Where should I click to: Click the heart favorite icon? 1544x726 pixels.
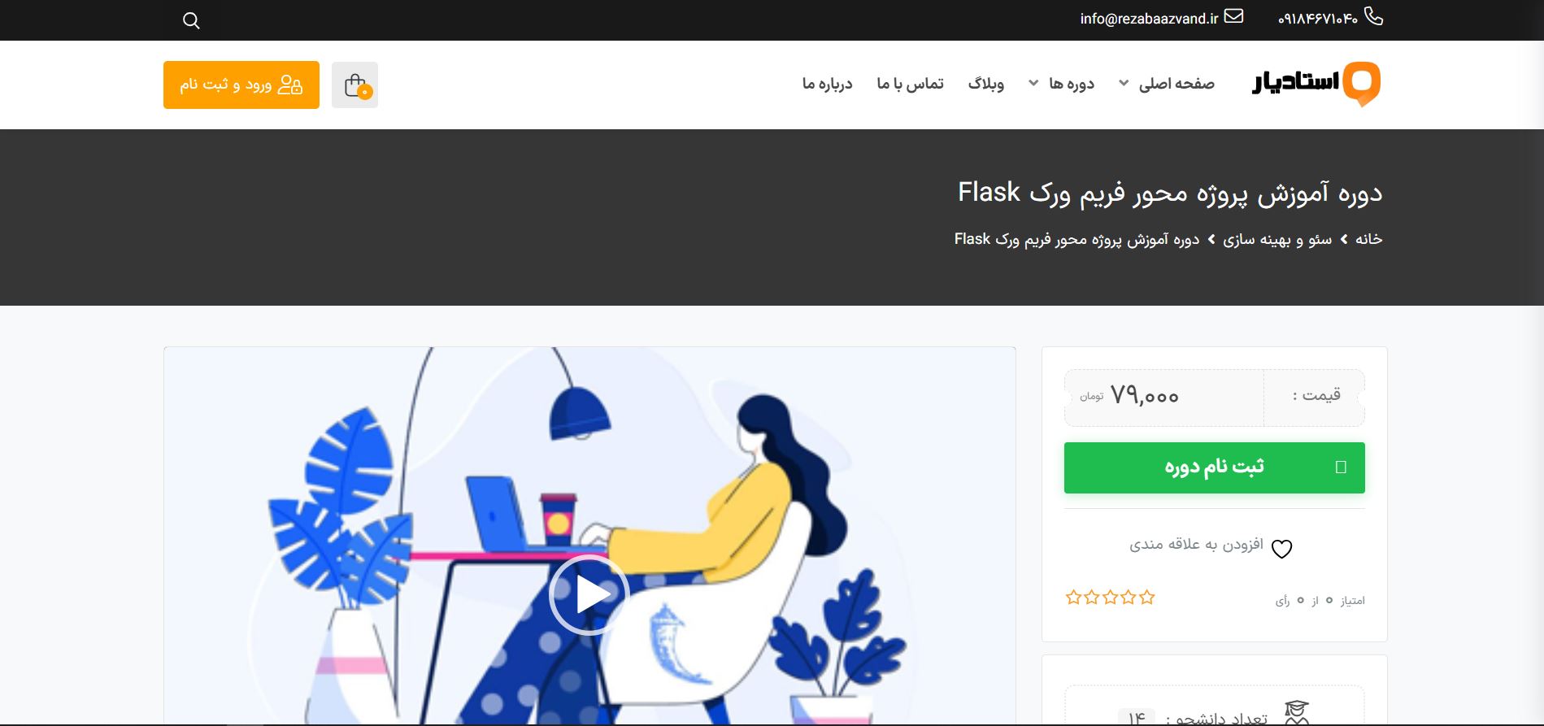tap(1281, 550)
